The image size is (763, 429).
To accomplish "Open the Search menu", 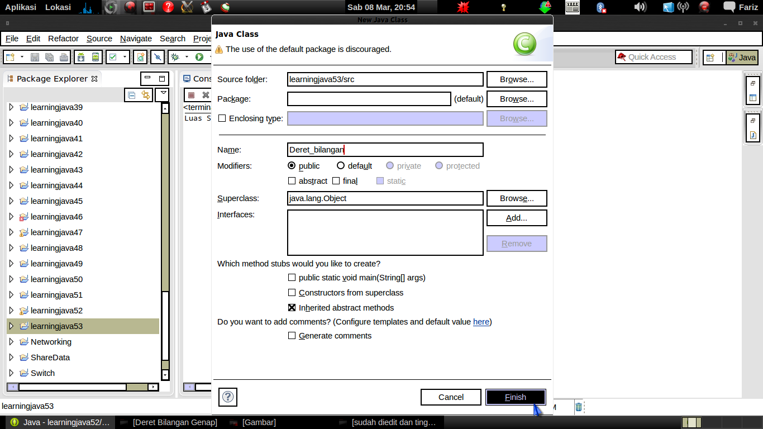I will point(173,39).
